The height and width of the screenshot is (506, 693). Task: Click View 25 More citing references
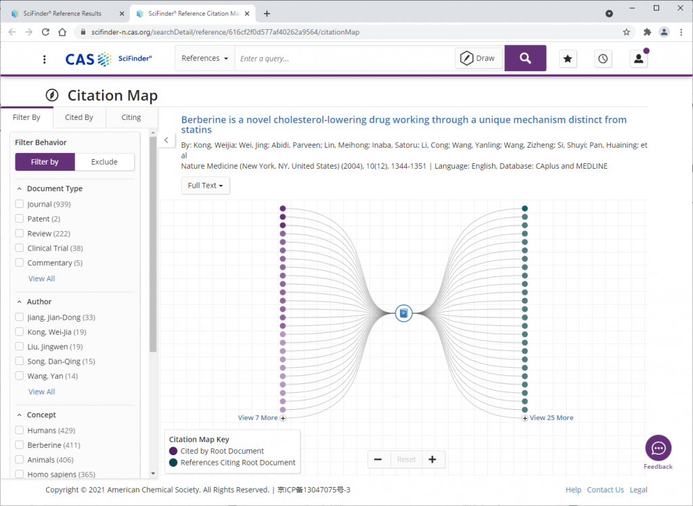pos(552,418)
